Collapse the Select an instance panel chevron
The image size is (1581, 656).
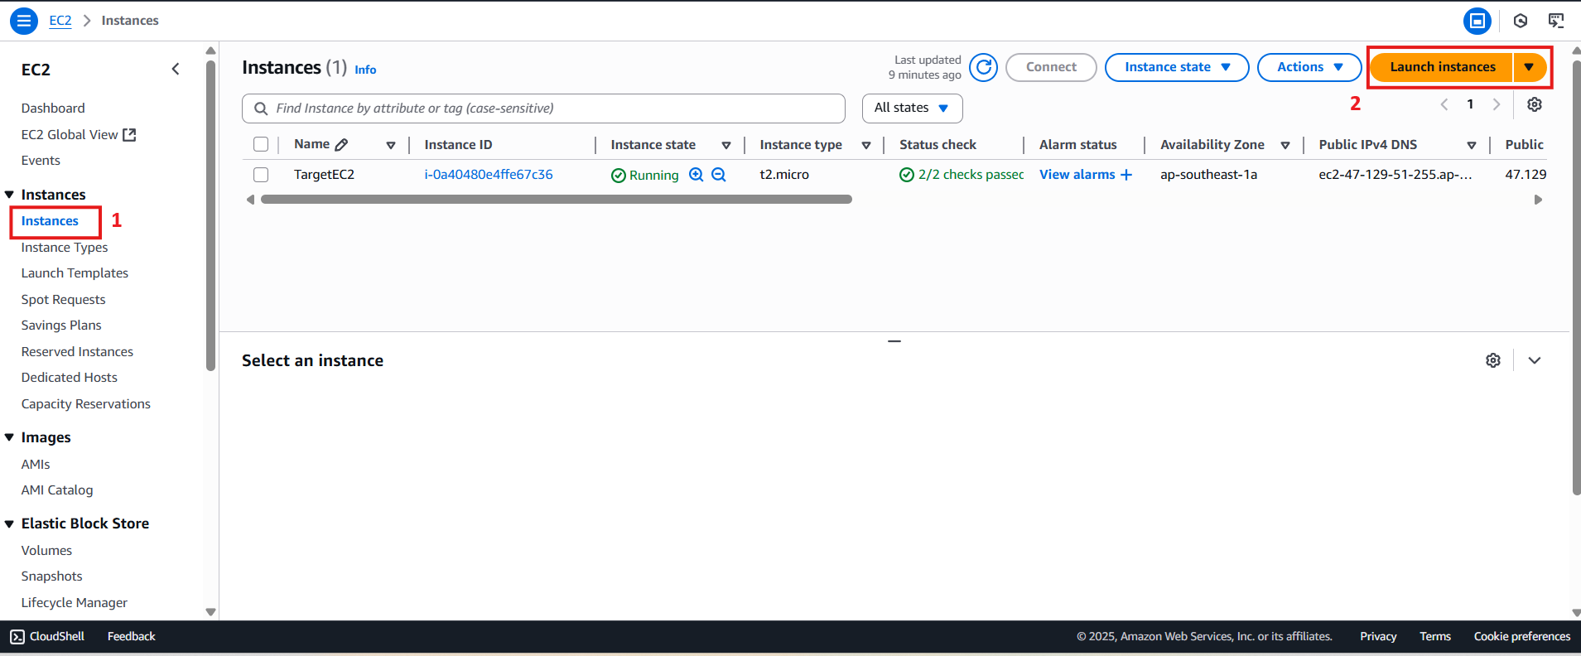pyautogui.click(x=1535, y=360)
